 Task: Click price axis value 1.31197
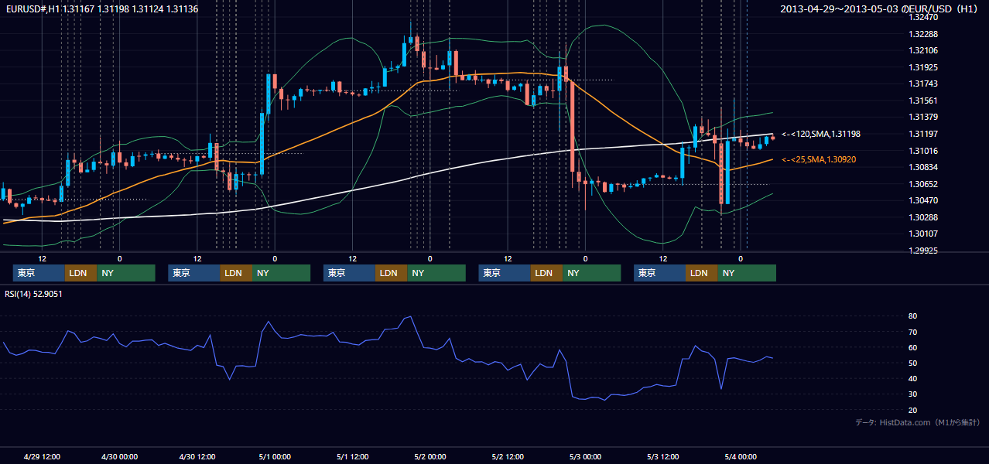pos(924,134)
